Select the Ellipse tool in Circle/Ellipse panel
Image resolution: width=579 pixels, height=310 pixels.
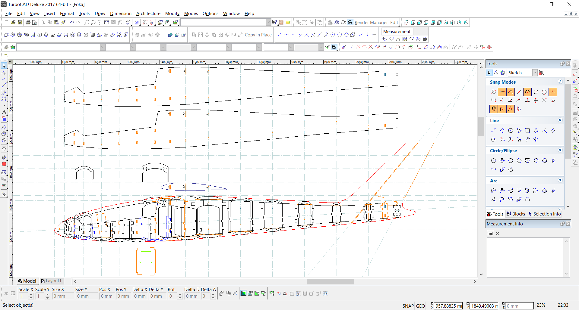(494, 169)
